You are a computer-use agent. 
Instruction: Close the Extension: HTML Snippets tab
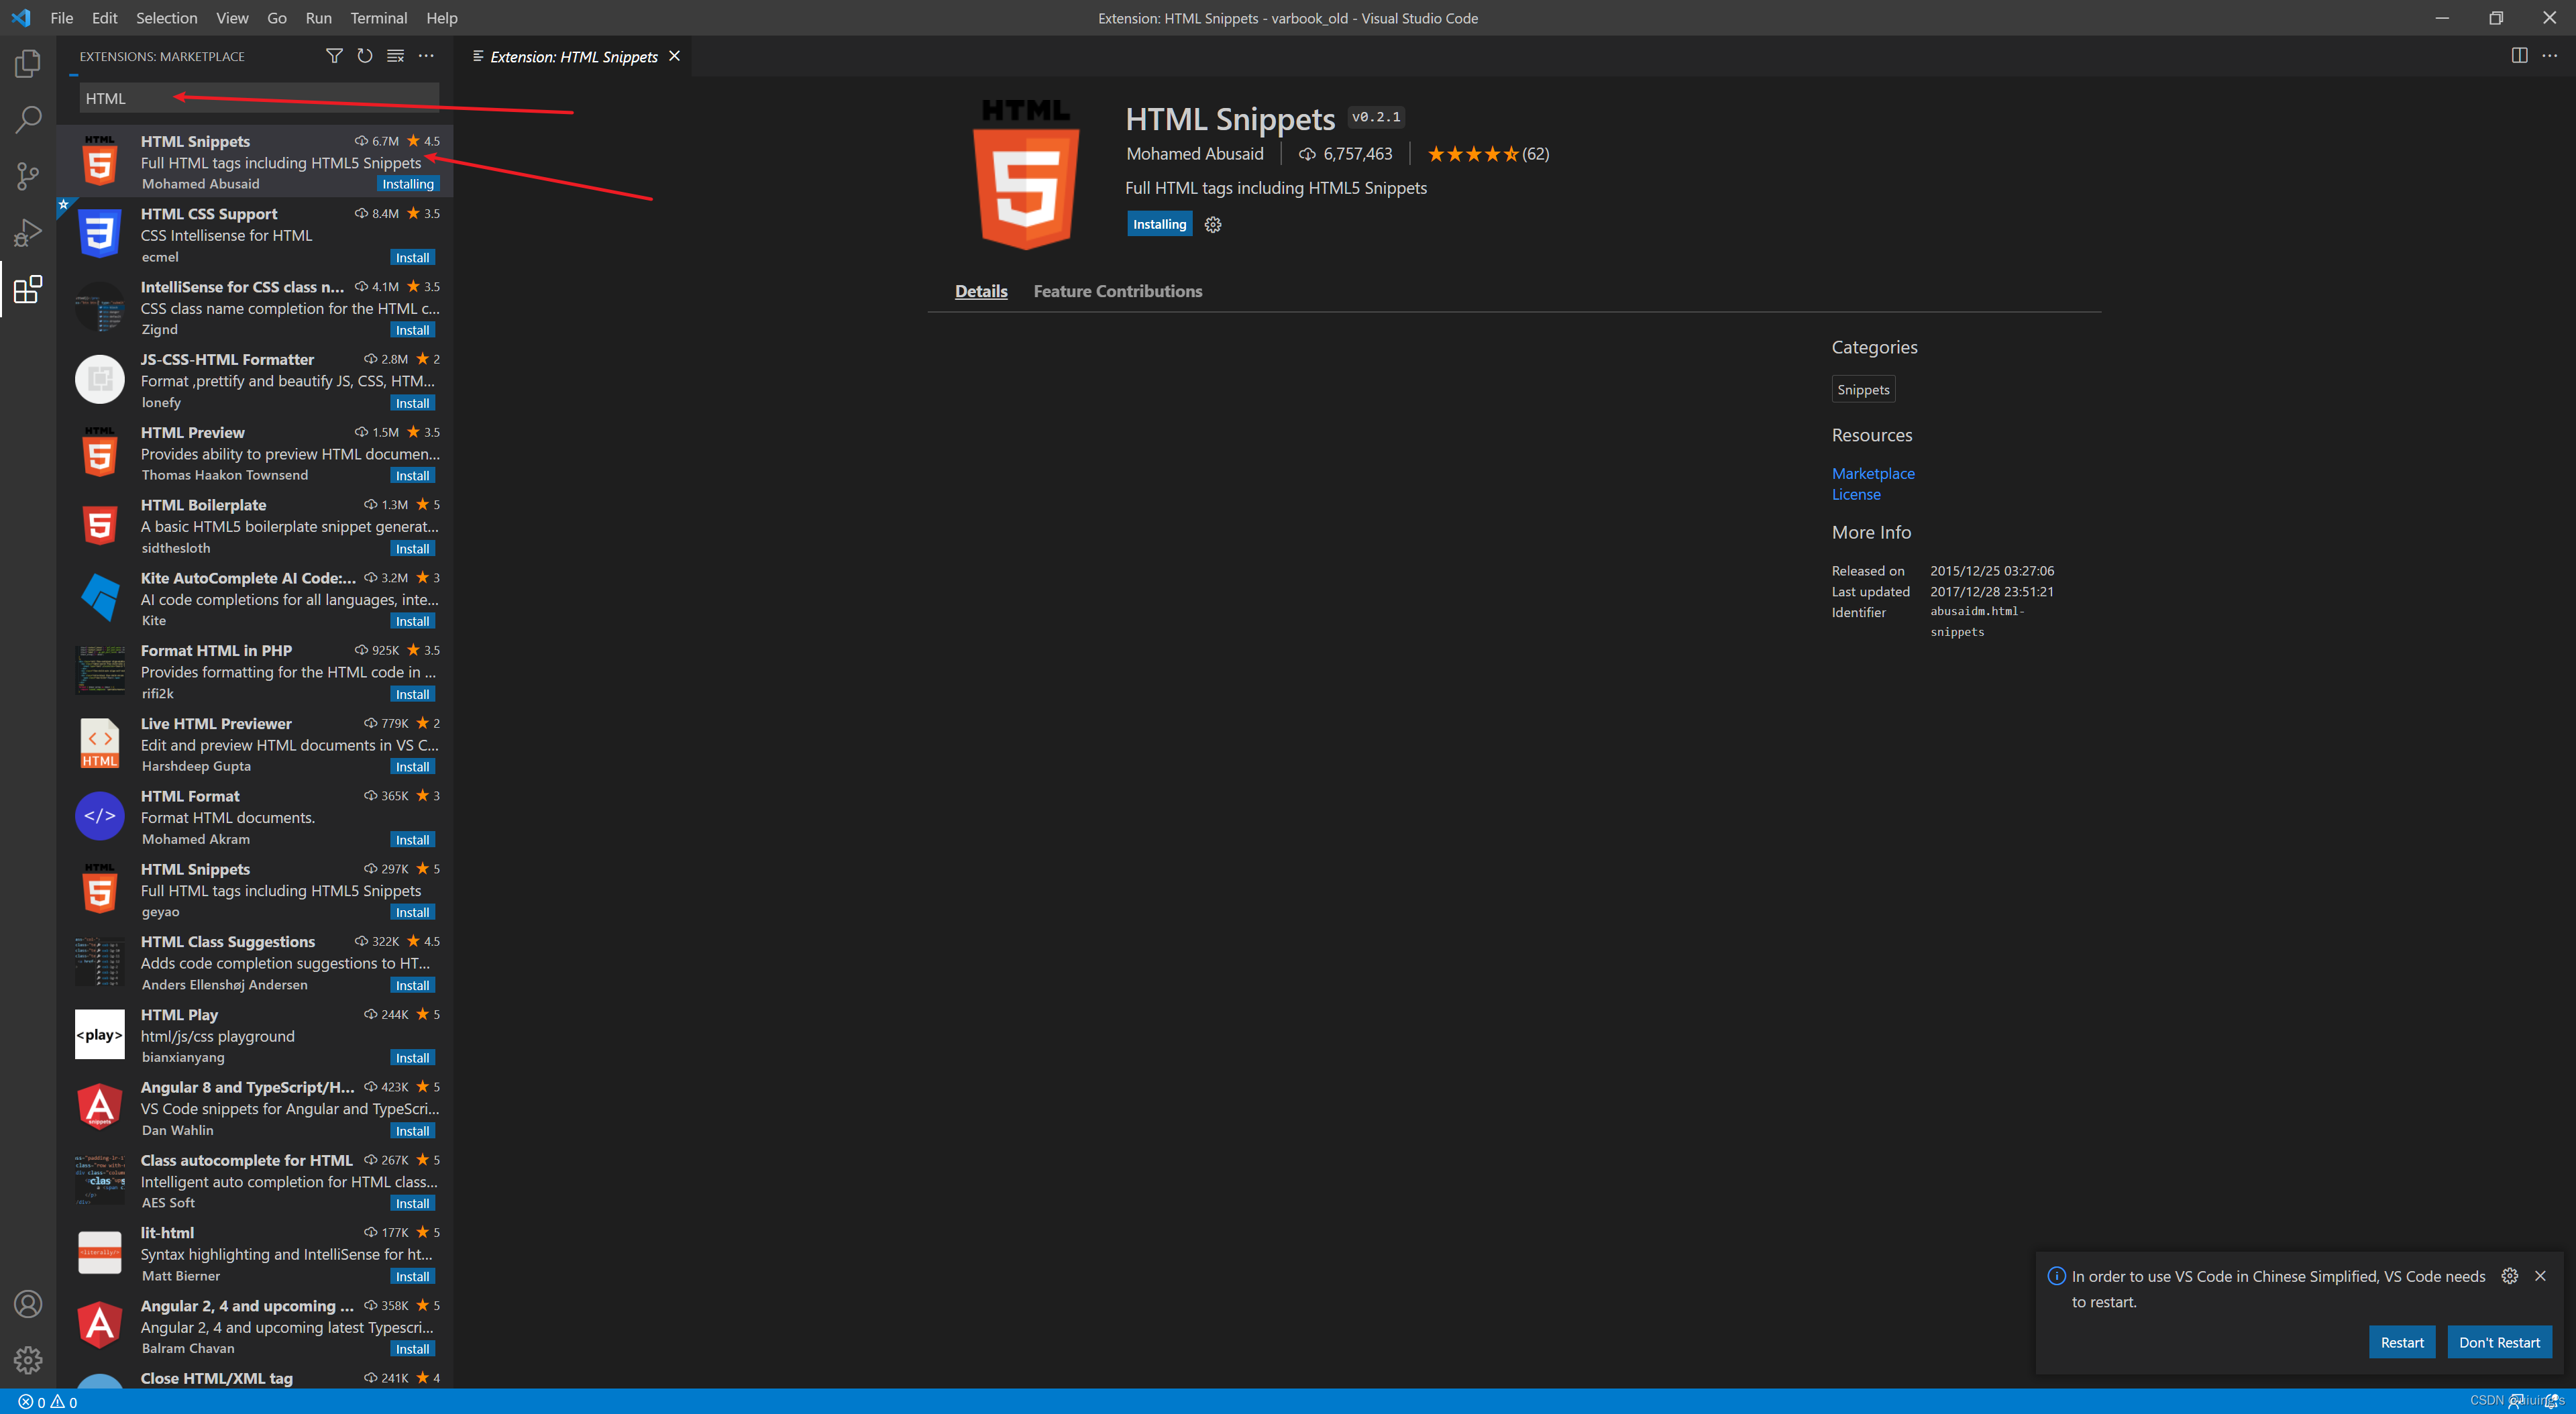pos(675,56)
